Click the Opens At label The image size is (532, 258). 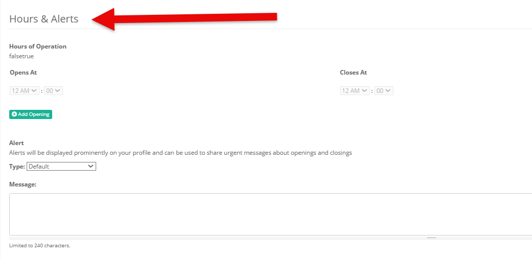[x=24, y=73]
